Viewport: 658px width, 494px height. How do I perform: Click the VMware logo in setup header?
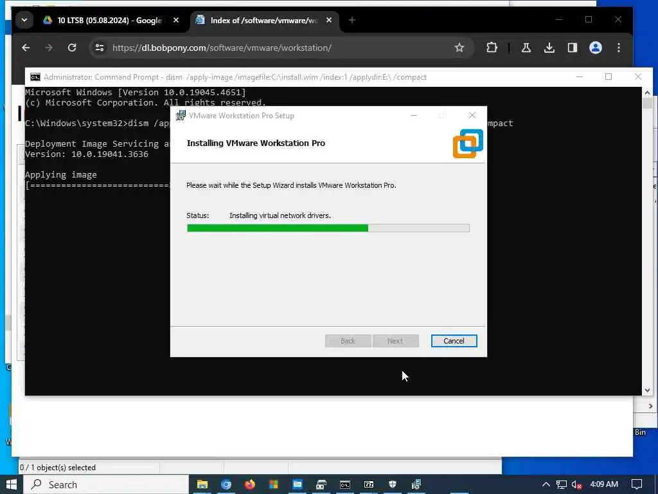468,143
